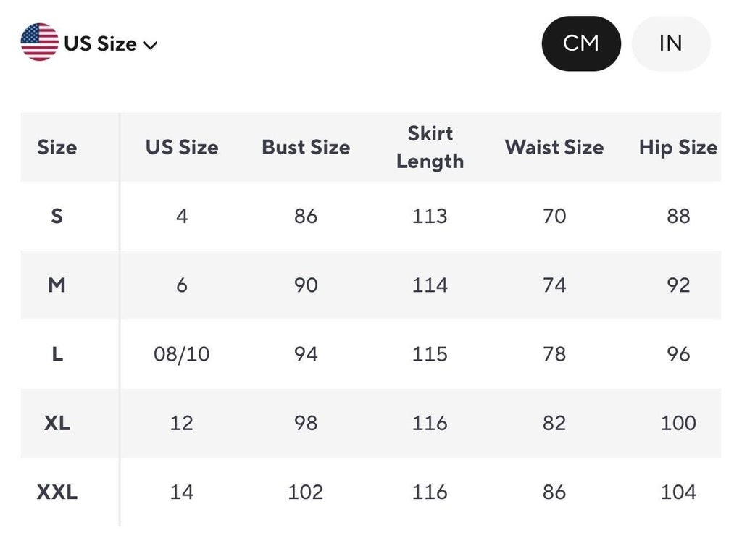Click the Bust Size column header
This screenshot has height=533, width=742.
point(306,147)
